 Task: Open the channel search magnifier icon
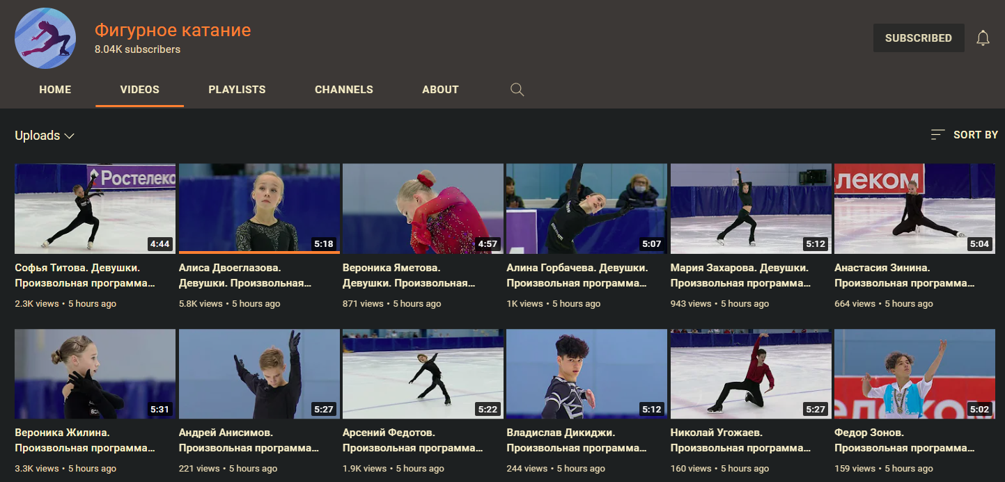517,90
